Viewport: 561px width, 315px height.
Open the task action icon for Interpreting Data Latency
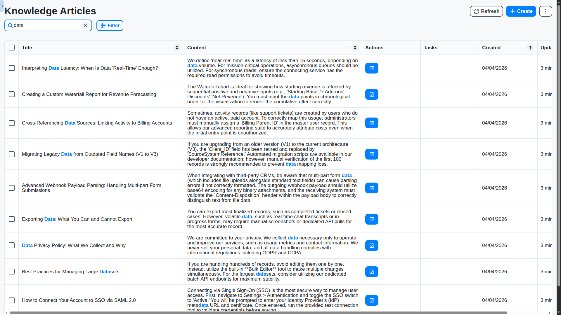pyautogui.click(x=371, y=68)
